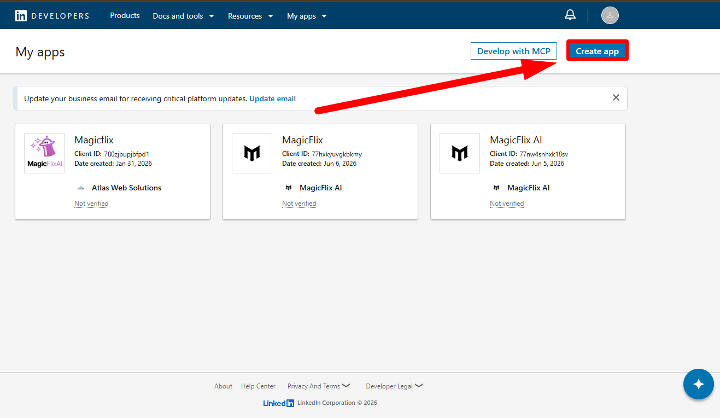The image size is (720, 418).
Task: Click Not verified under Atlas Web Solutions
Action: (91, 204)
